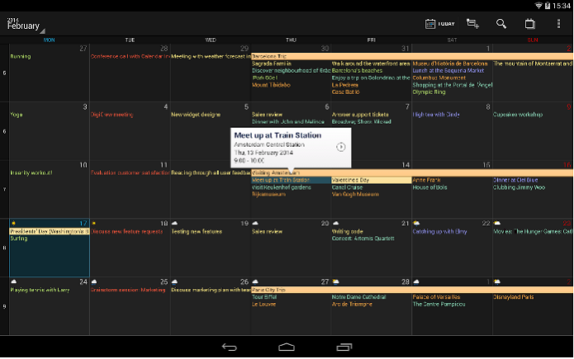Viewport: 574px width, 359px height.
Task: Open the Barcelona Trip multi-day event
Action: pyautogui.click(x=412, y=56)
